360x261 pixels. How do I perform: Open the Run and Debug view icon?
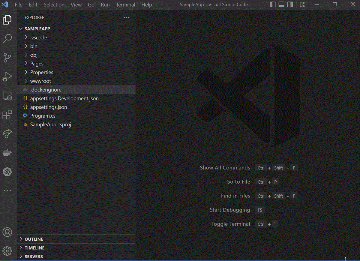(x=7, y=77)
